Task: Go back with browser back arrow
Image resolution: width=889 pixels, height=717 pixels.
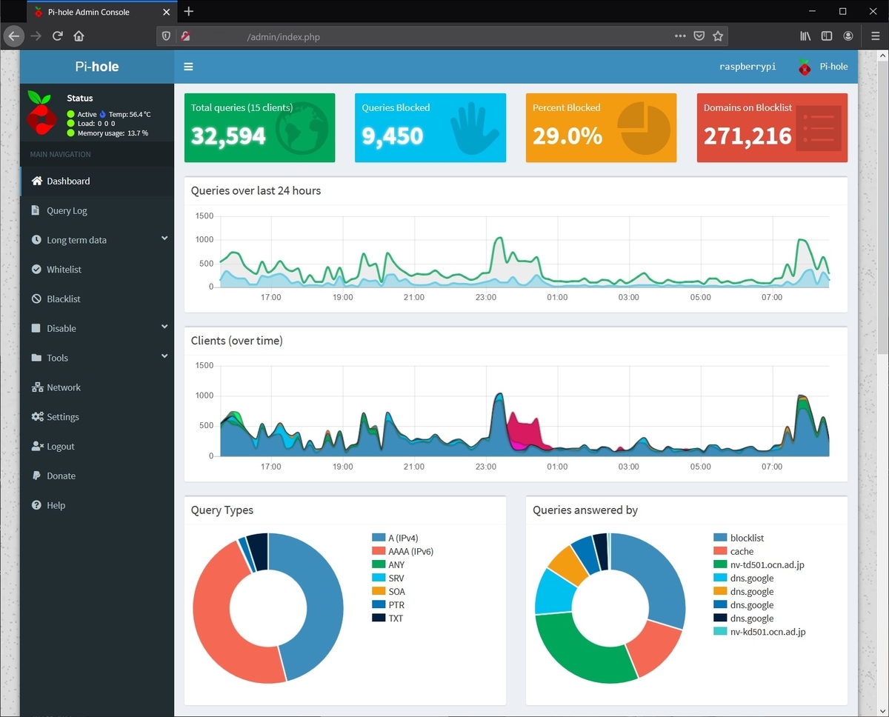Action: tap(13, 36)
